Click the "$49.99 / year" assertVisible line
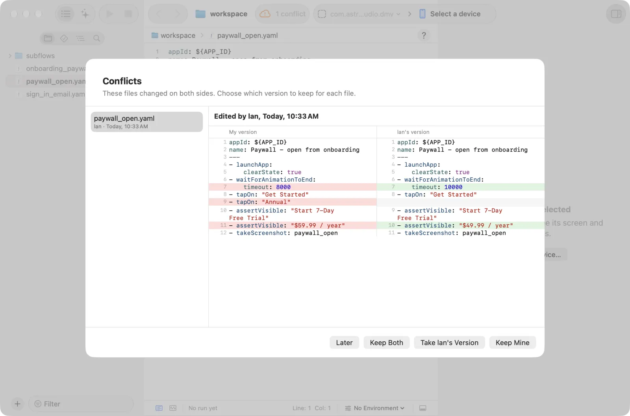Screen dimensions: 630x416 [461, 225]
